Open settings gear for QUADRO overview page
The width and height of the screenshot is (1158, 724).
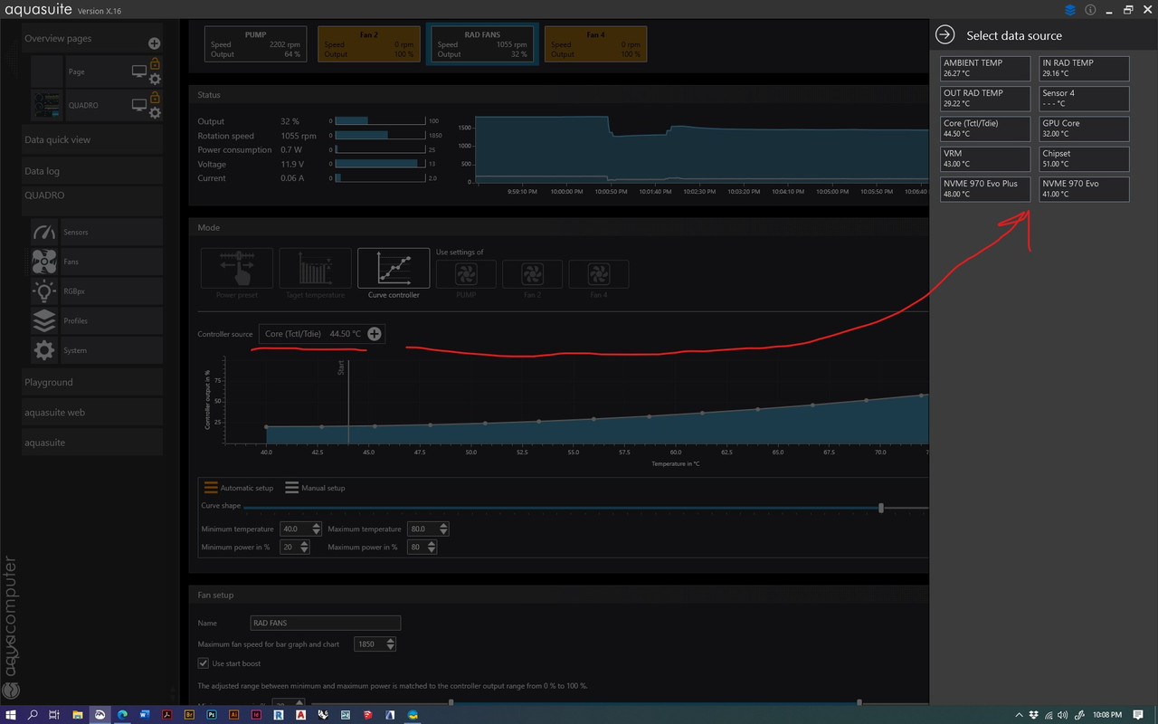(155, 113)
